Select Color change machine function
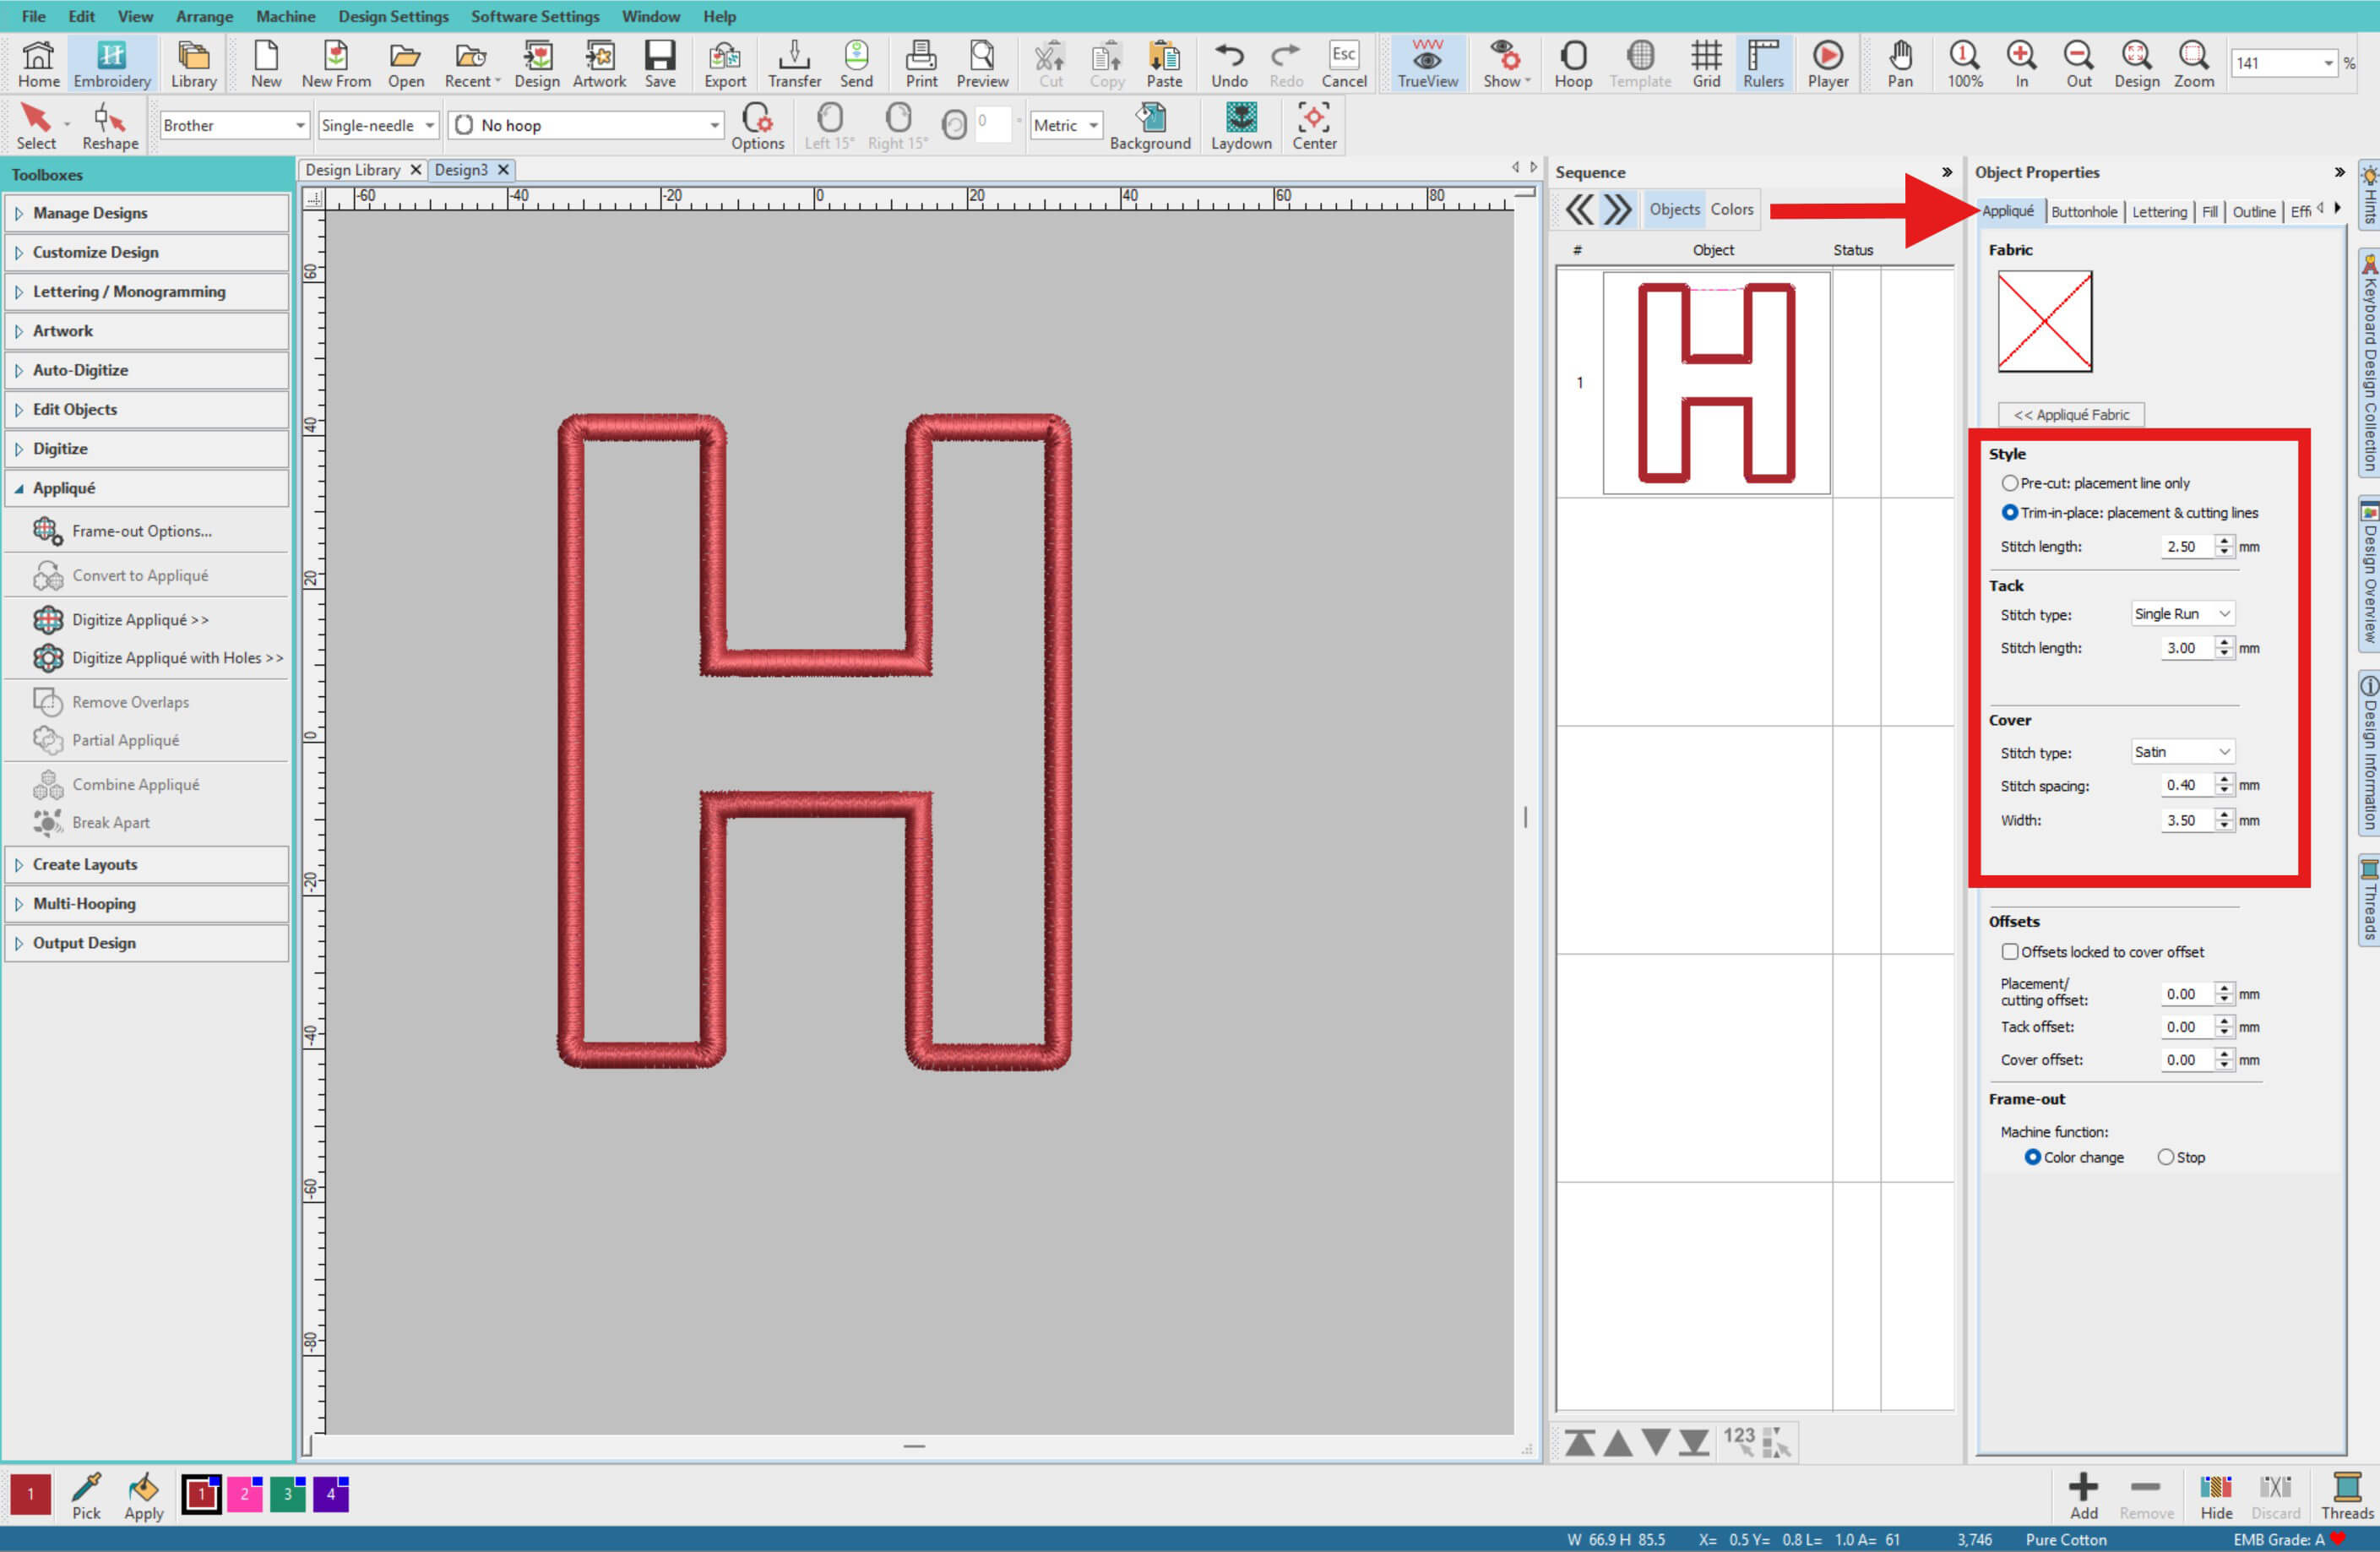This screenshot has height=1552, width=2380. [2032, 1157]
